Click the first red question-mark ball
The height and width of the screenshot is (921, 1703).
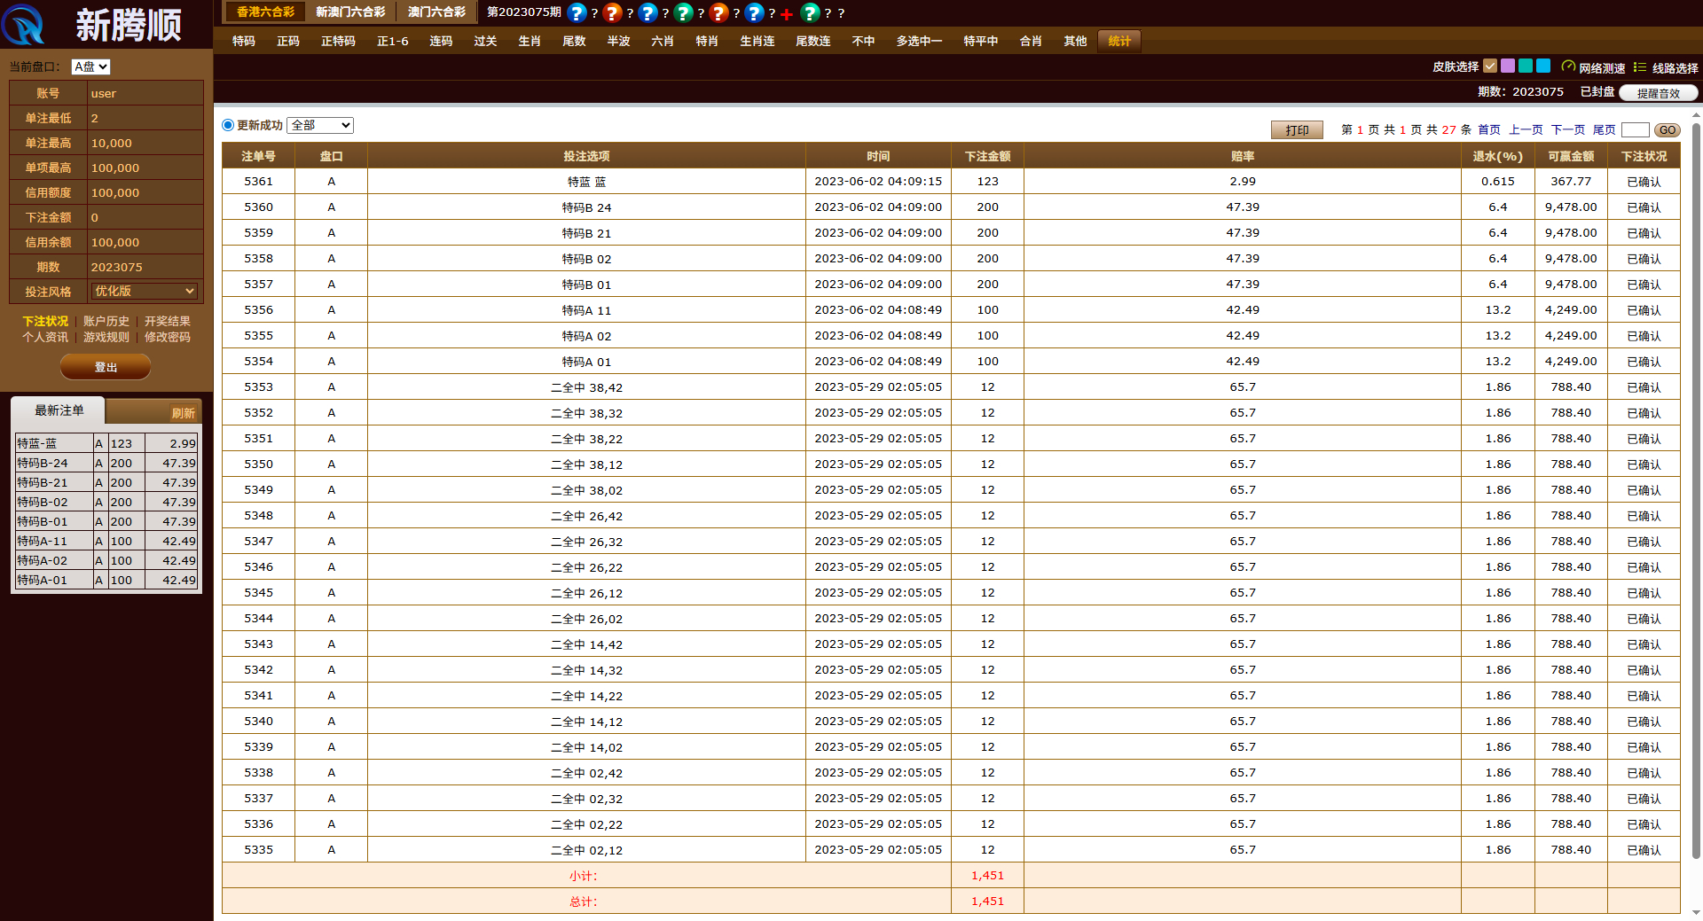[612, 12]
